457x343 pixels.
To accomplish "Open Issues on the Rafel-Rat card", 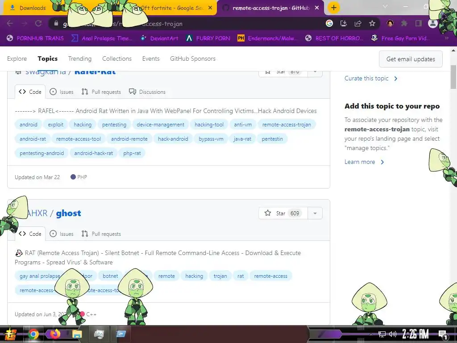I will click(x=62, y=92).
